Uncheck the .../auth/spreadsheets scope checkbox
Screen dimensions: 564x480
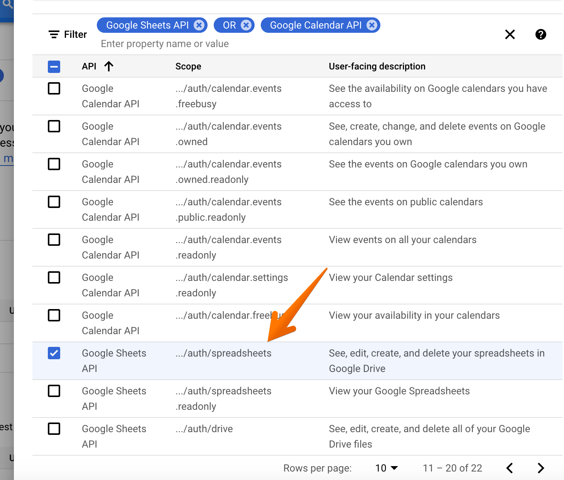pyautogui.click(x=54, y=353)
